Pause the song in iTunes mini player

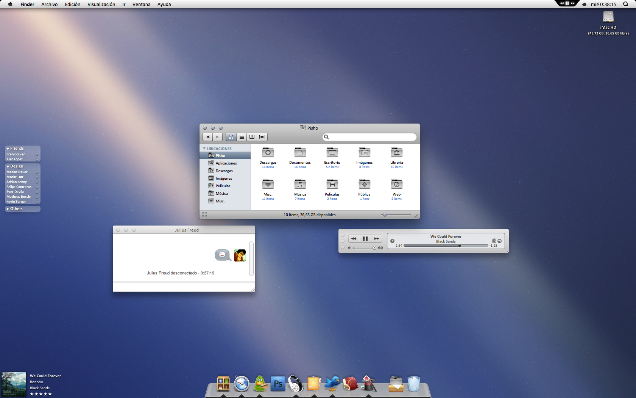coord(365,238)
